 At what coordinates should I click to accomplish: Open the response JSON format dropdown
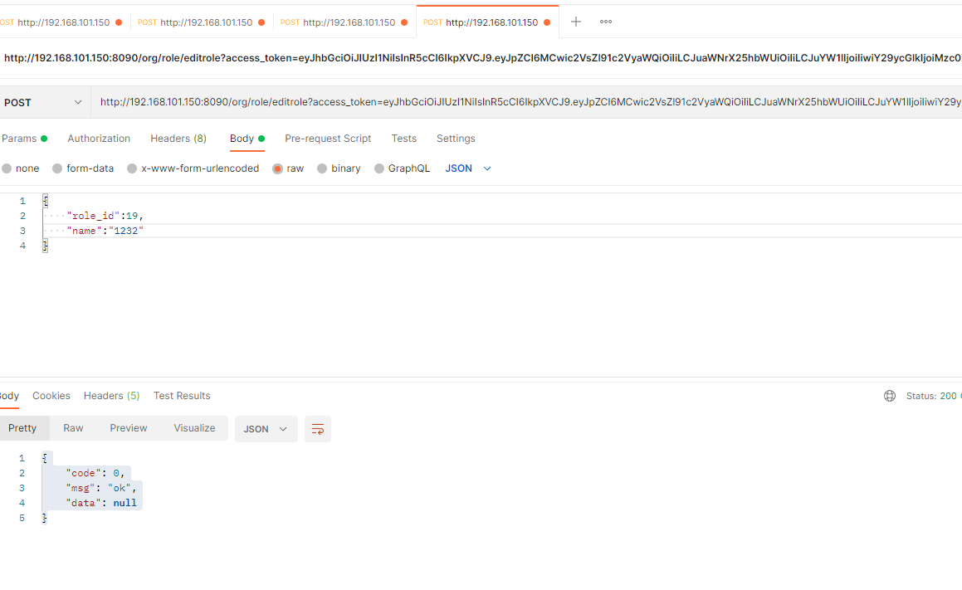pos(266,429)
